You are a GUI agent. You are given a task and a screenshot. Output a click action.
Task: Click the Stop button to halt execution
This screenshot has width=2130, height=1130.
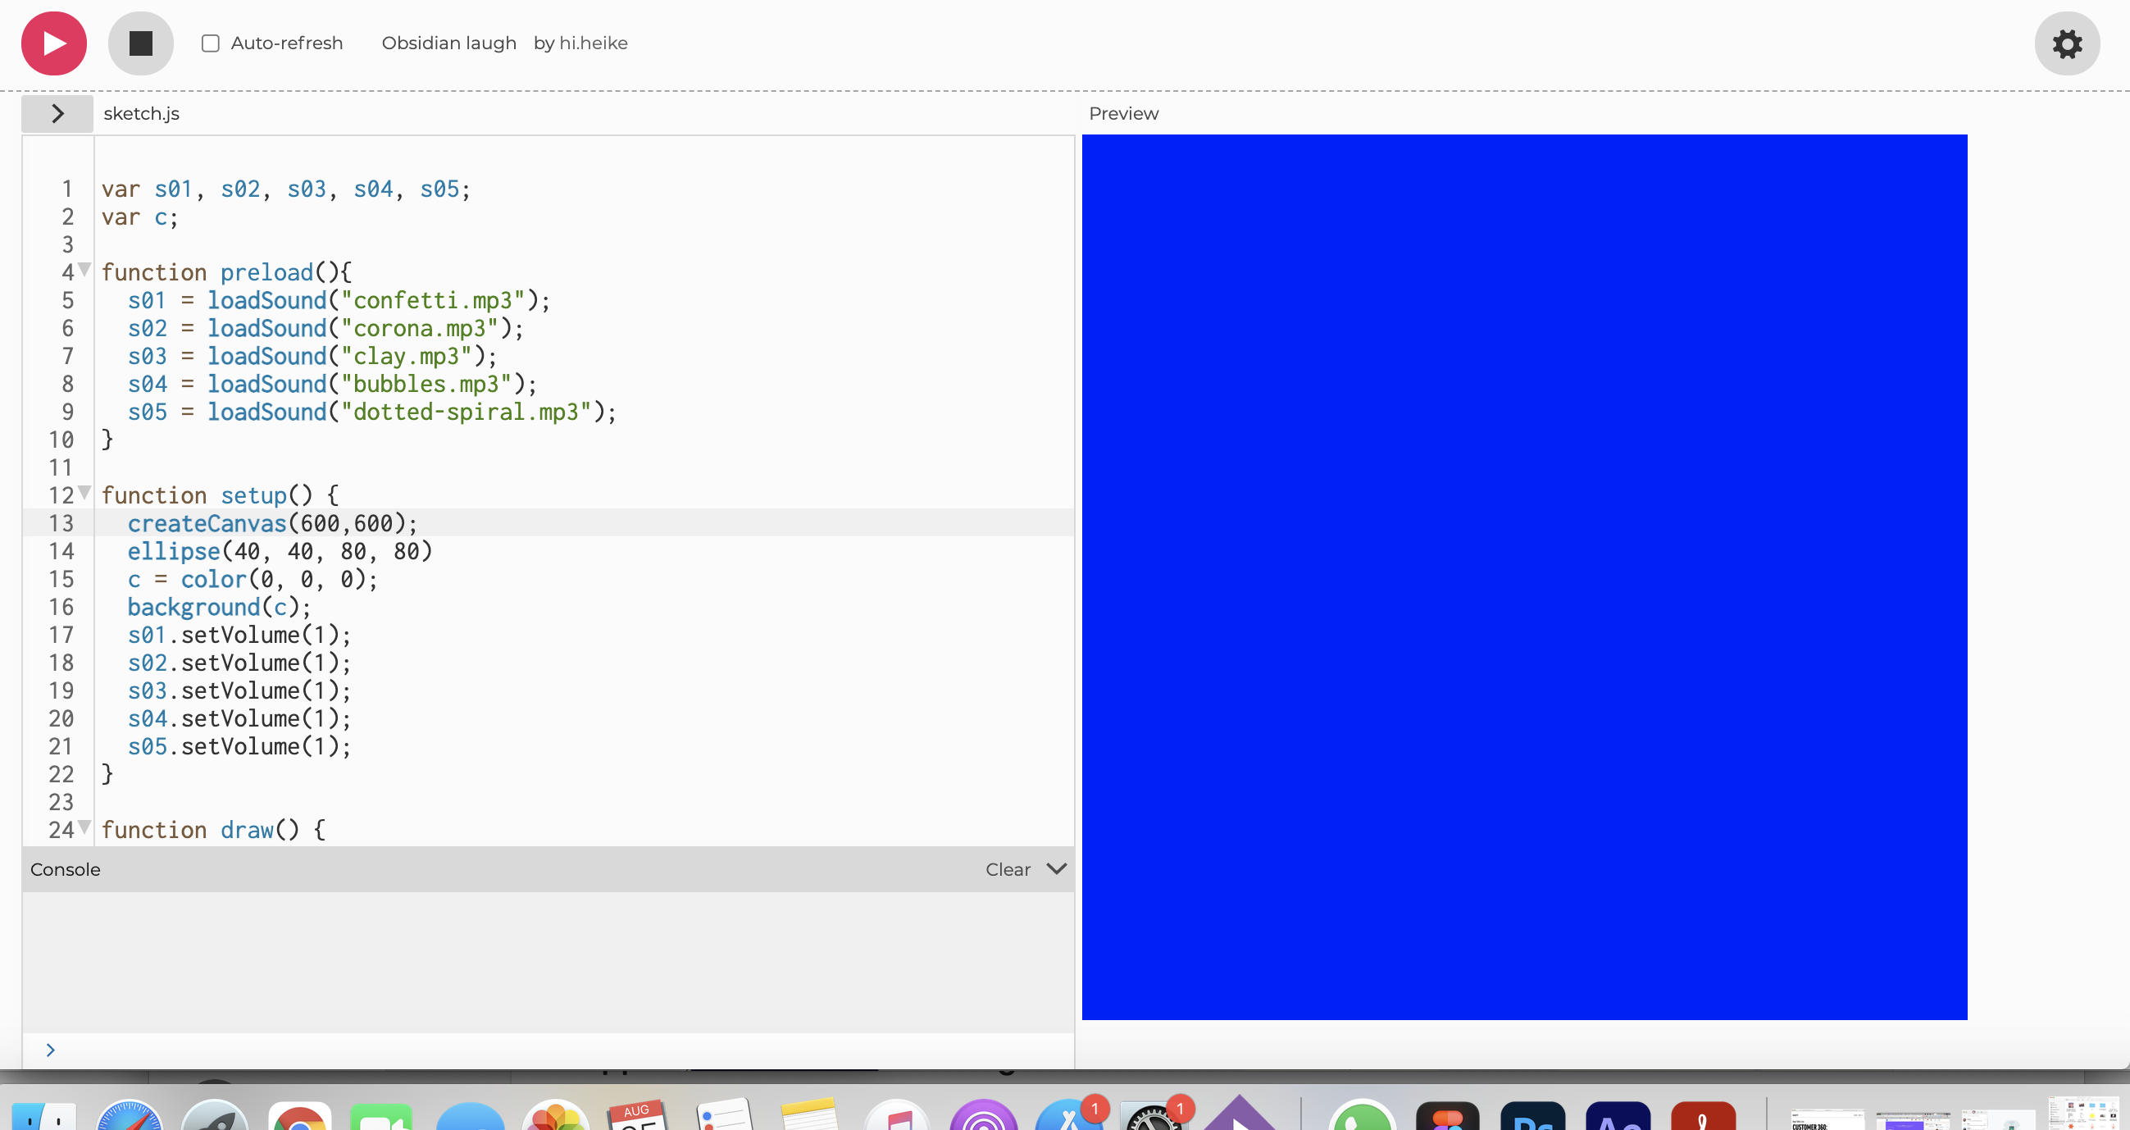(x=139, y=43)
